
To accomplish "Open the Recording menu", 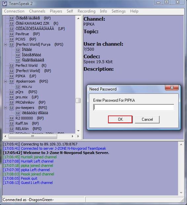I will coord(87,11).
